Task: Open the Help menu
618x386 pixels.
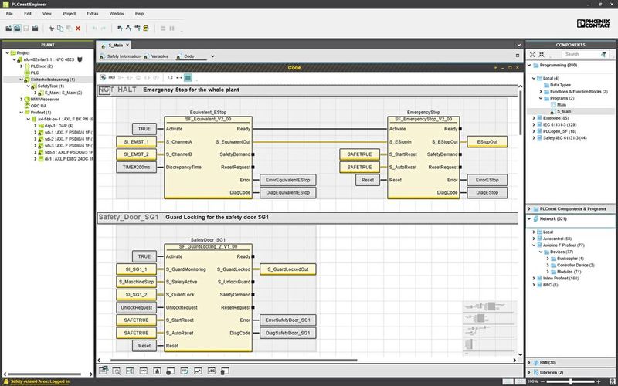Action: pyautogui.click(x=140, y=14)
